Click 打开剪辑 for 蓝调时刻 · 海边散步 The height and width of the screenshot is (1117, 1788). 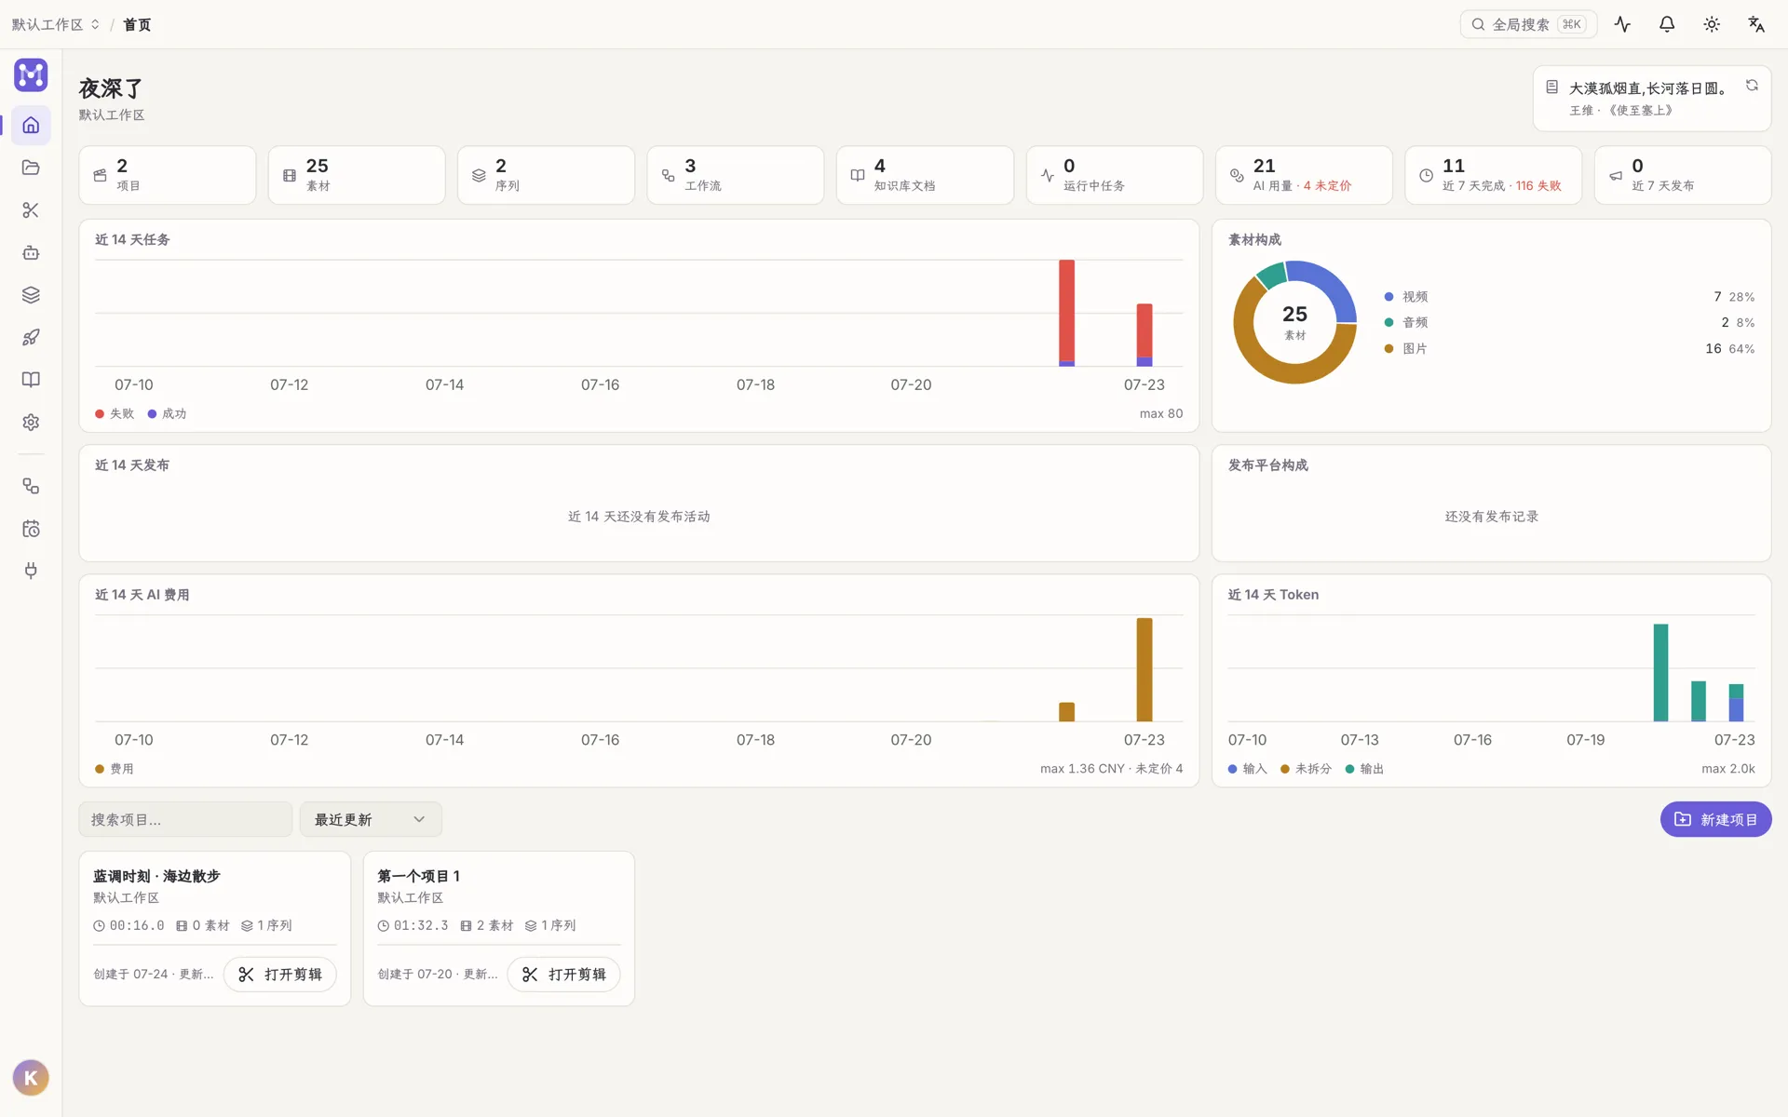tap(280, 974)
